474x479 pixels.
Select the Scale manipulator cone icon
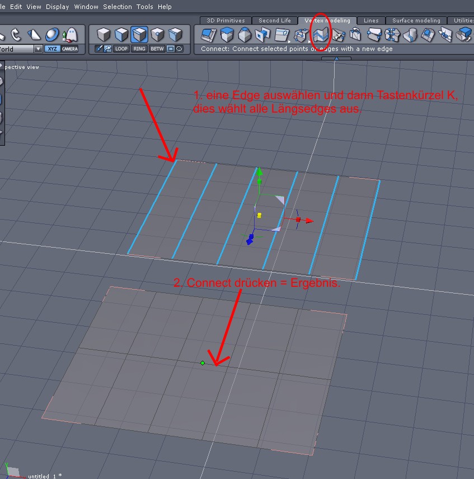pos(34,35)
